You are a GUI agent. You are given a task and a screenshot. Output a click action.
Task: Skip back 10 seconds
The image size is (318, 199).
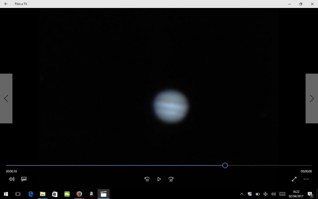click(147, 179)
